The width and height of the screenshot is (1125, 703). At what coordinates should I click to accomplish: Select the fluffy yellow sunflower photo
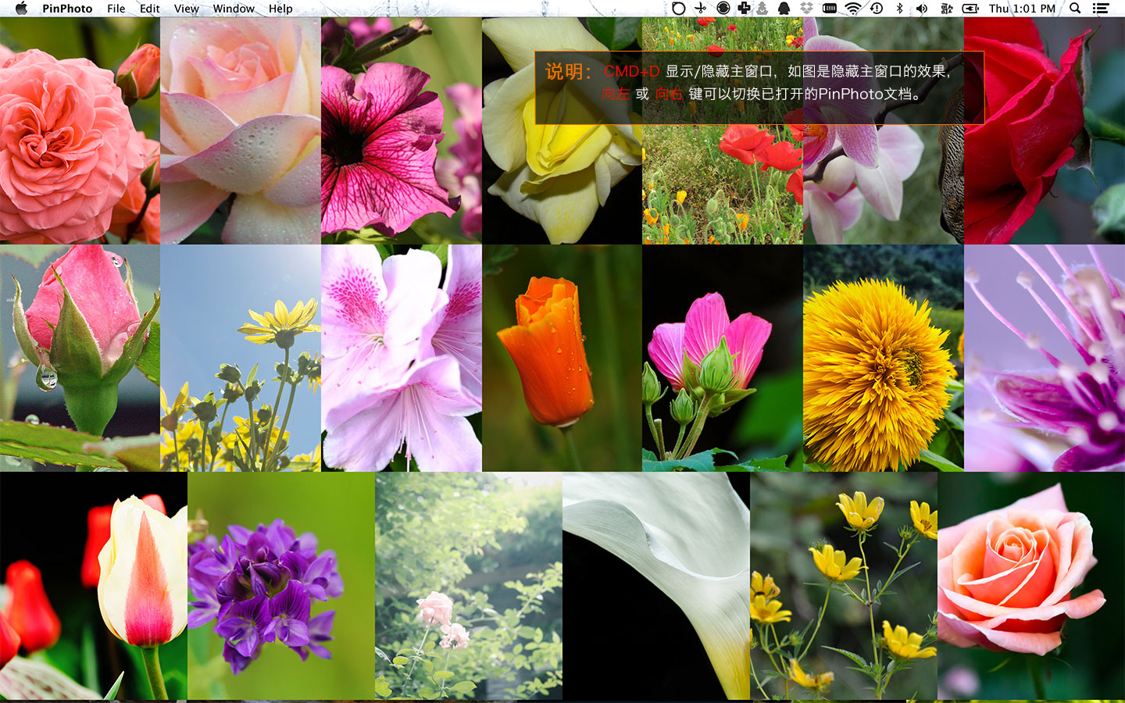884,358
